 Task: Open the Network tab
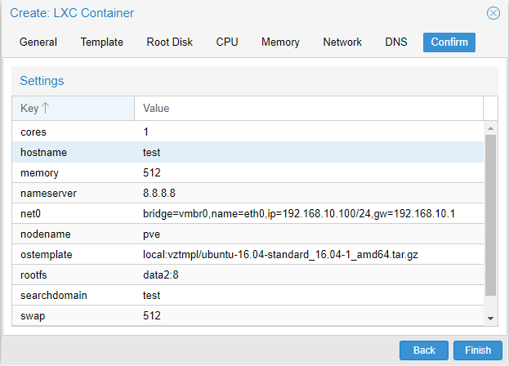pos(342,42)
